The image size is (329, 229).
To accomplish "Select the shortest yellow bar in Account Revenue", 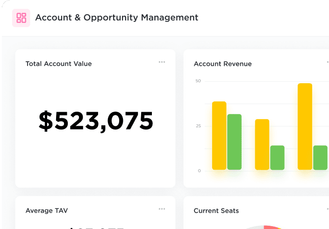I will [262, 144].
